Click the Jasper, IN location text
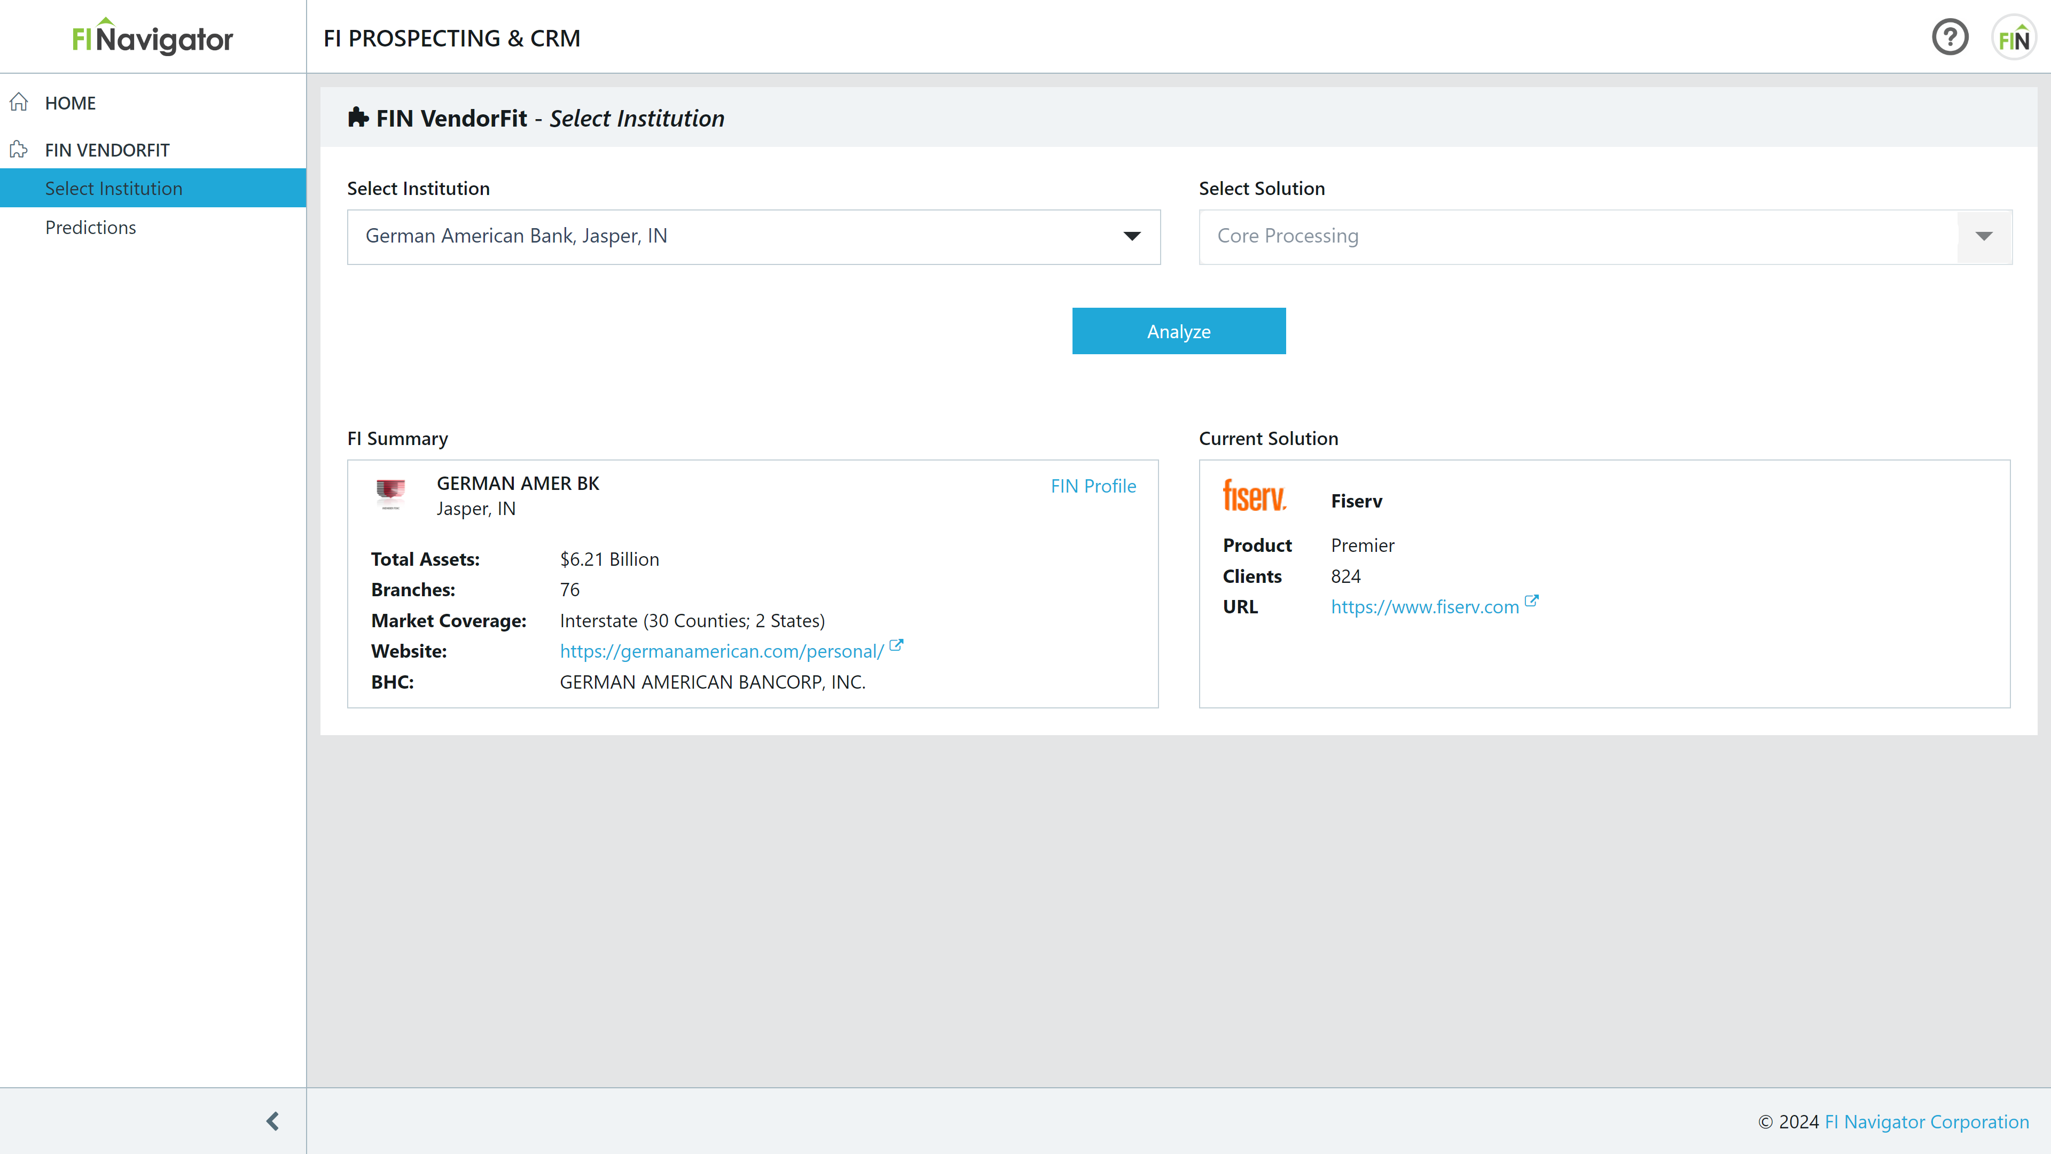Image resolution: width=2051 pixels, height=1154 pixels. coord(475,508)
